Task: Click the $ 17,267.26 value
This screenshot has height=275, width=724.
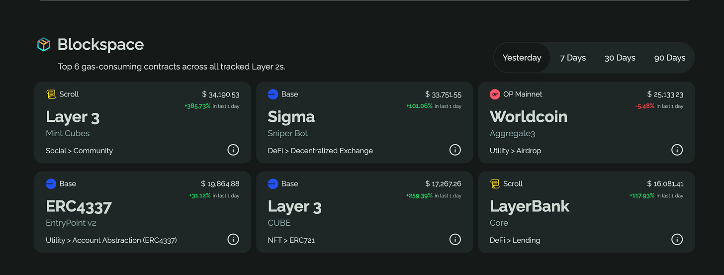Action: click(443, 183)
